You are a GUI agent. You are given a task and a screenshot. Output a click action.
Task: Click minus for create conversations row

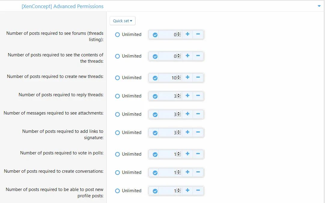click(198, 172)
